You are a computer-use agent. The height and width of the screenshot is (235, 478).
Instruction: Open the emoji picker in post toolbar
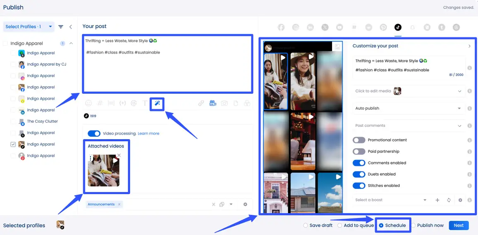88,103
